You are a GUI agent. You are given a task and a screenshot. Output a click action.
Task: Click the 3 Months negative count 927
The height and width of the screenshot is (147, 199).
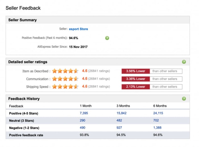click(x=119, y=128)
